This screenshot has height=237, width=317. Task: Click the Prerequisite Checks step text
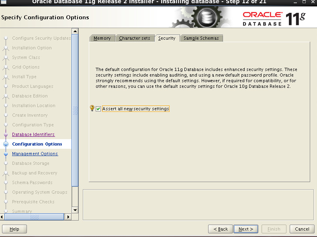(x=33, y=202)
